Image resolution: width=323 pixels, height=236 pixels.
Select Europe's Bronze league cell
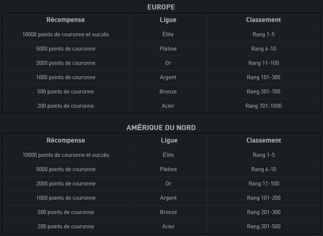168,92
